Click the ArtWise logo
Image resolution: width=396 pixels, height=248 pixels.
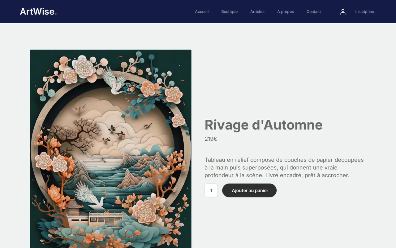click(38, 11)
